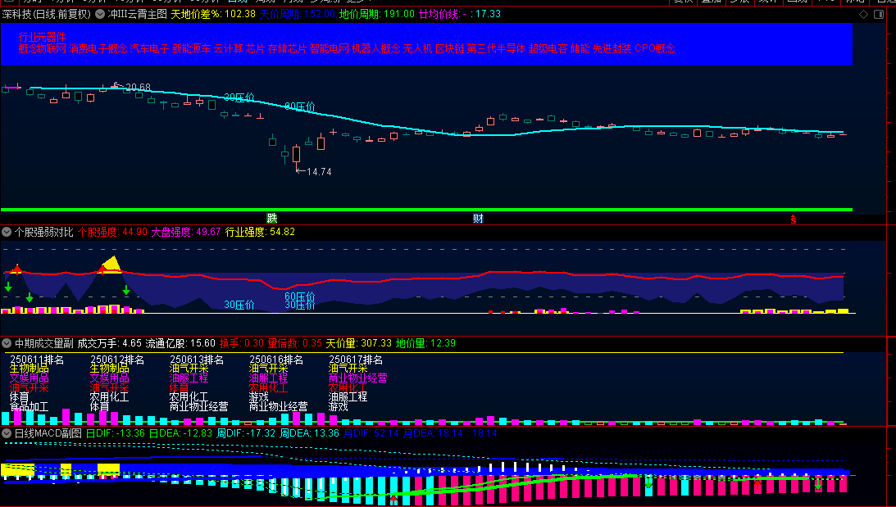Click the 大盘强度 49.67 readout
Viewport: 896px width, 507px height.
[186, 232]
